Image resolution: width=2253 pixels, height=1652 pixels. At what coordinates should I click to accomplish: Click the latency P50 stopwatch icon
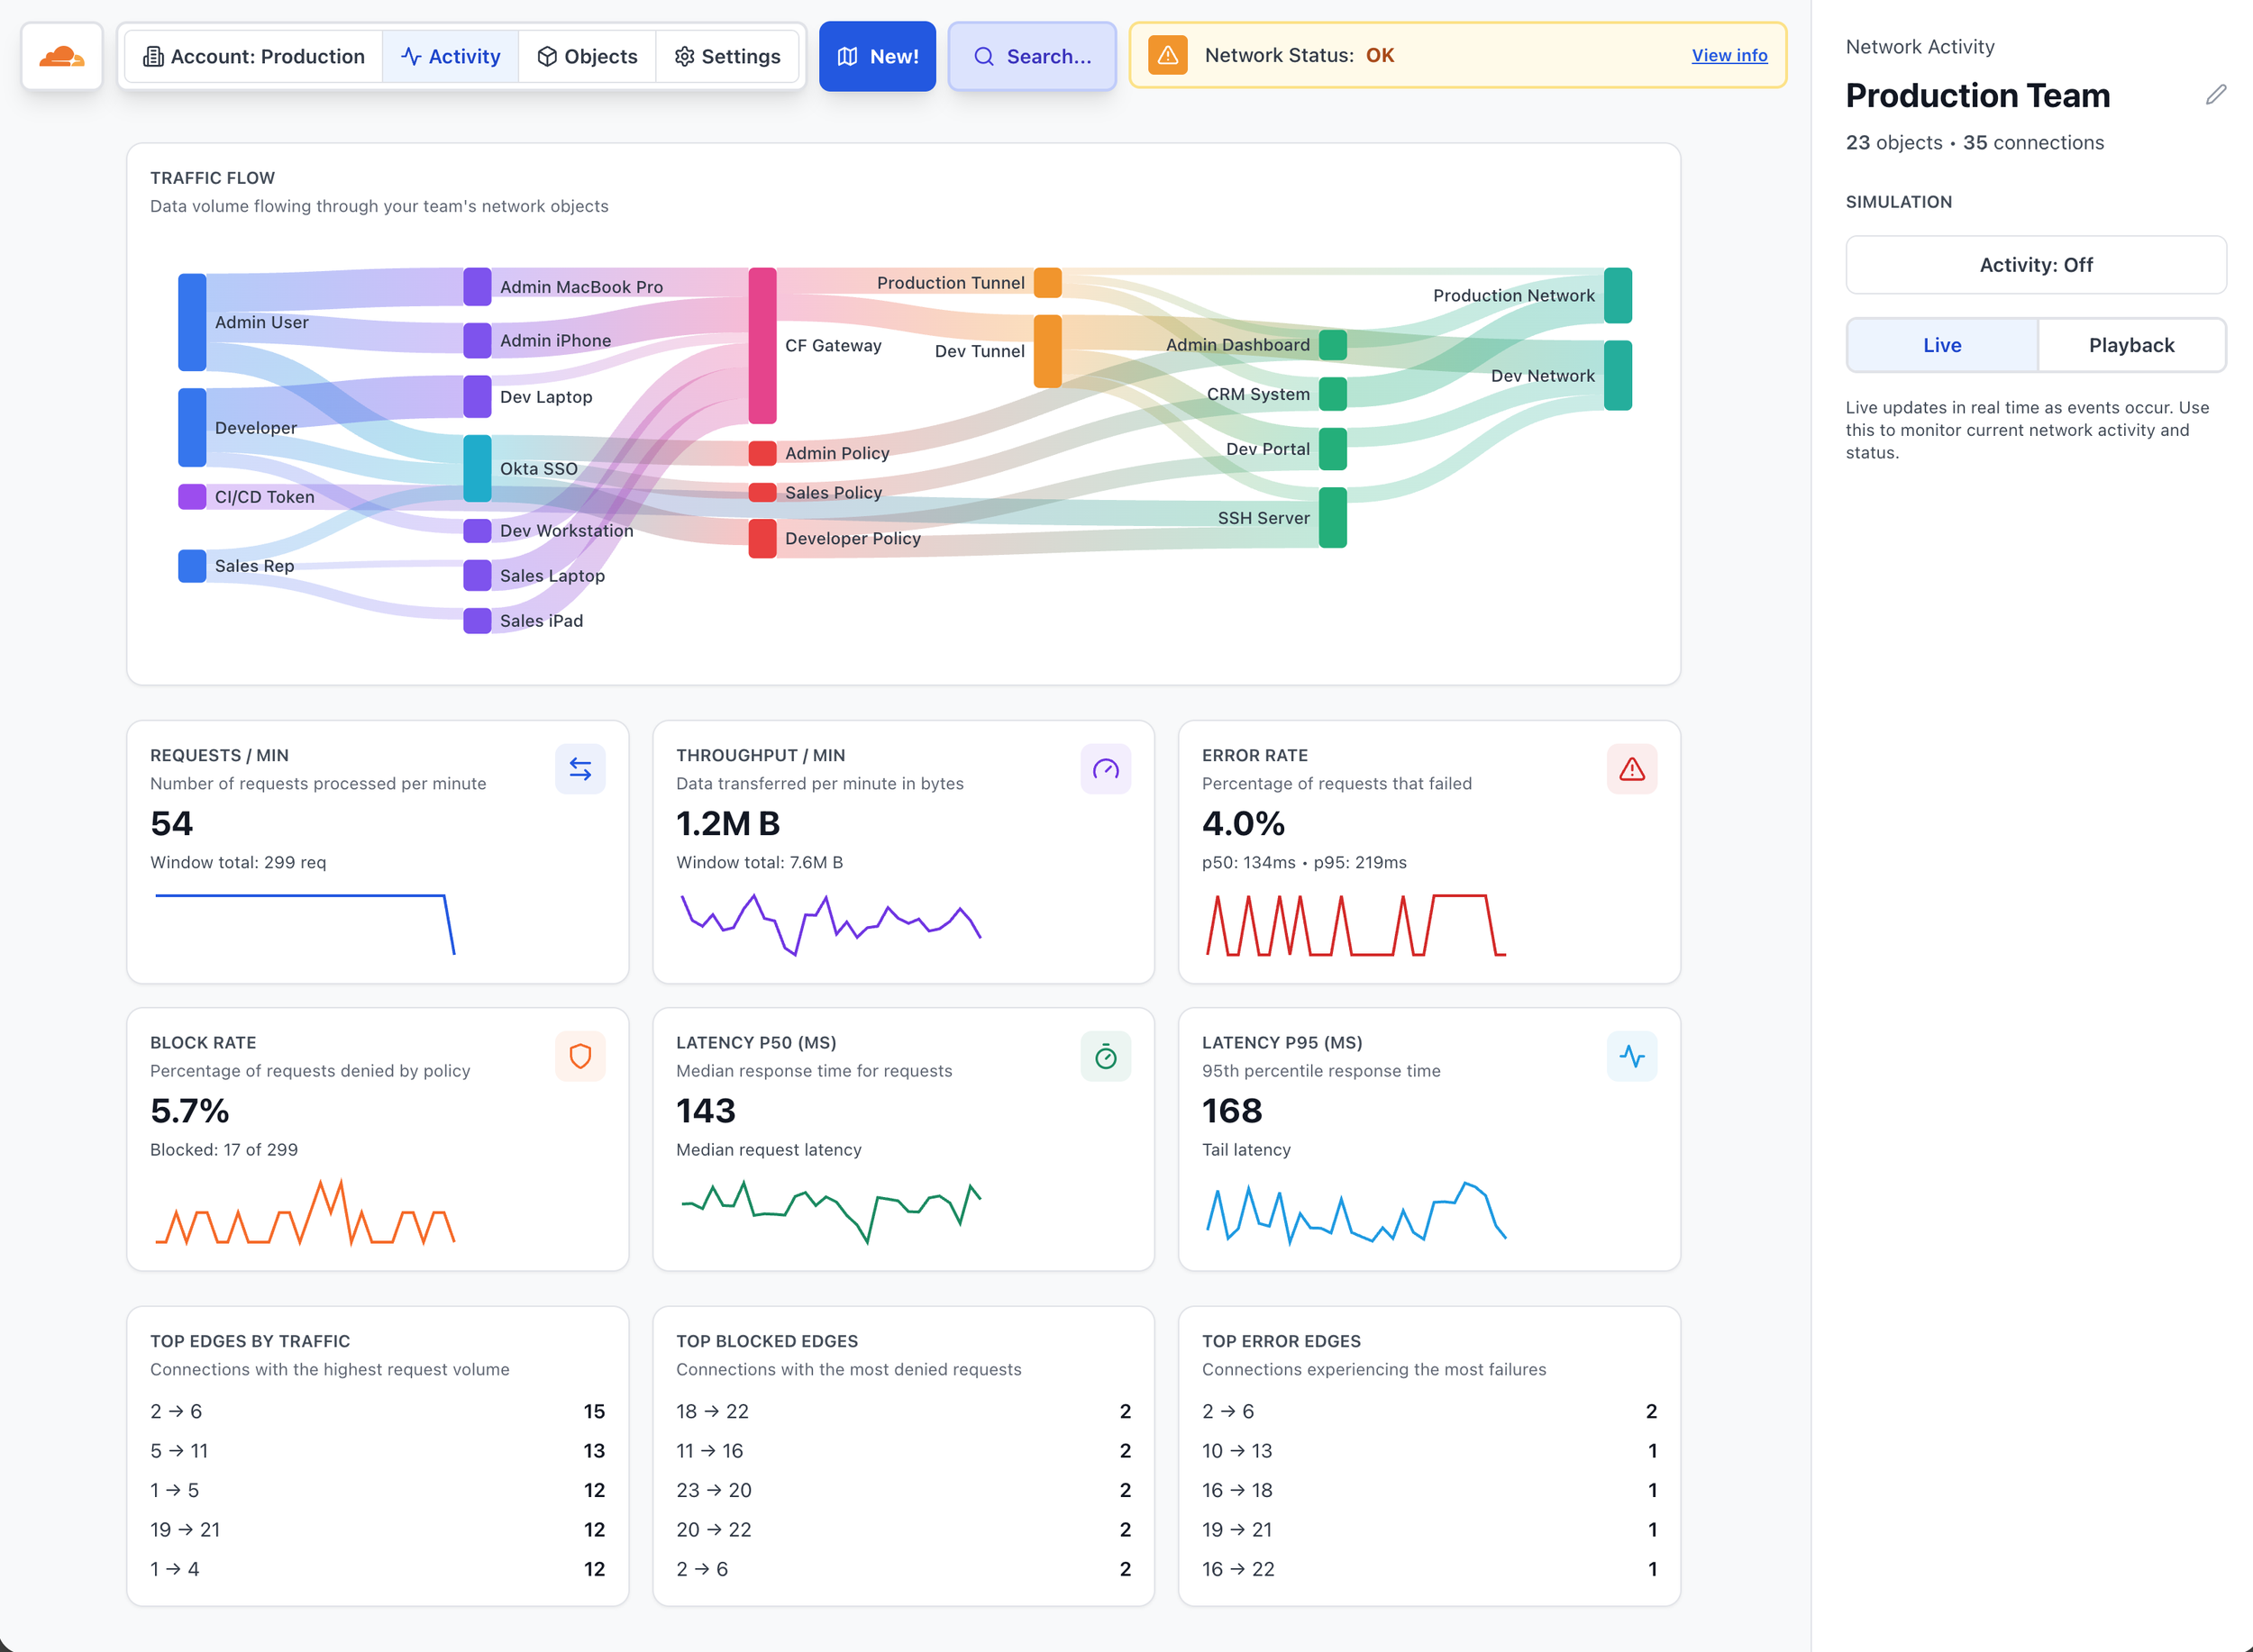[1106, 1055]
